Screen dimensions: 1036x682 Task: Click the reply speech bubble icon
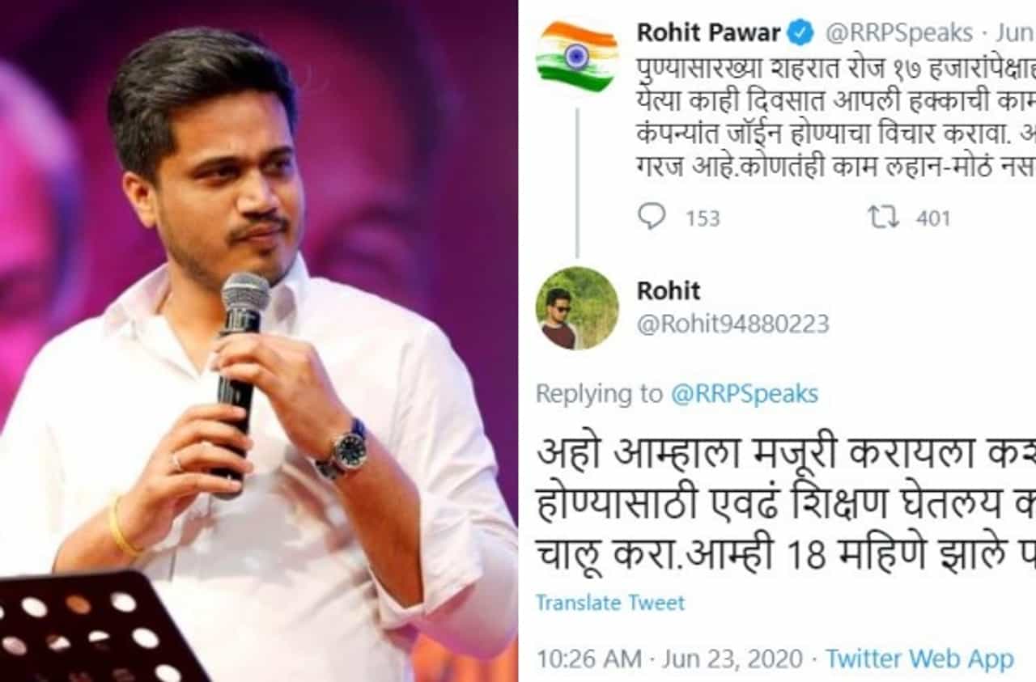pyautogui.click(x=652, y=217)
